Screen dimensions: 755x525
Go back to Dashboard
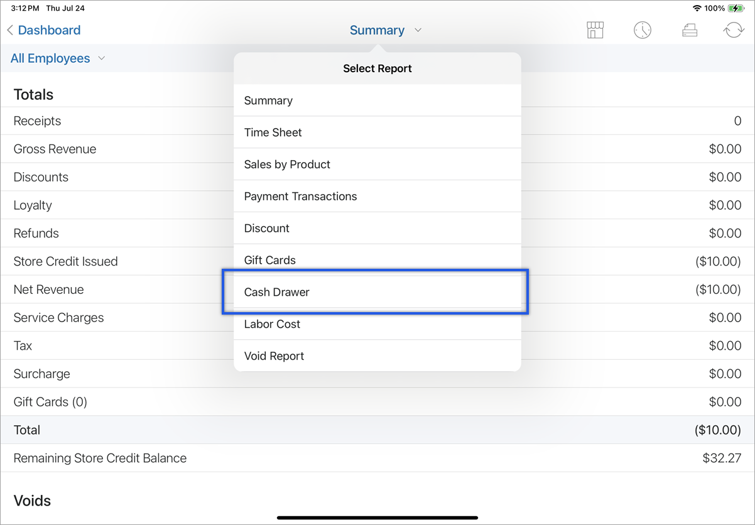pyautogui.click(x=49, y=30)
